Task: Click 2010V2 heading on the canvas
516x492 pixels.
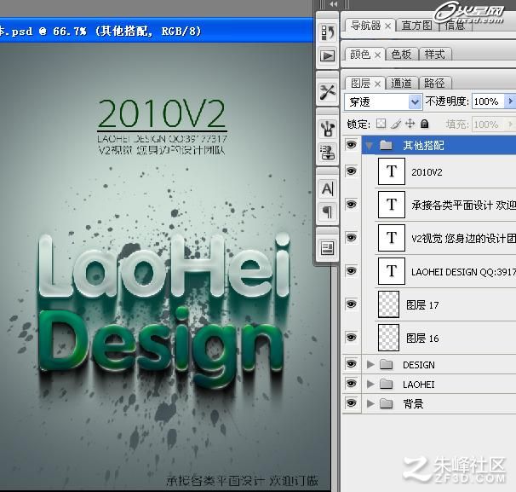Action: [162, 113]
